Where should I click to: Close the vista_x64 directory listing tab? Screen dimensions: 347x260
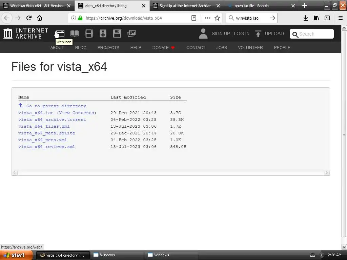[x=144, y=6]
